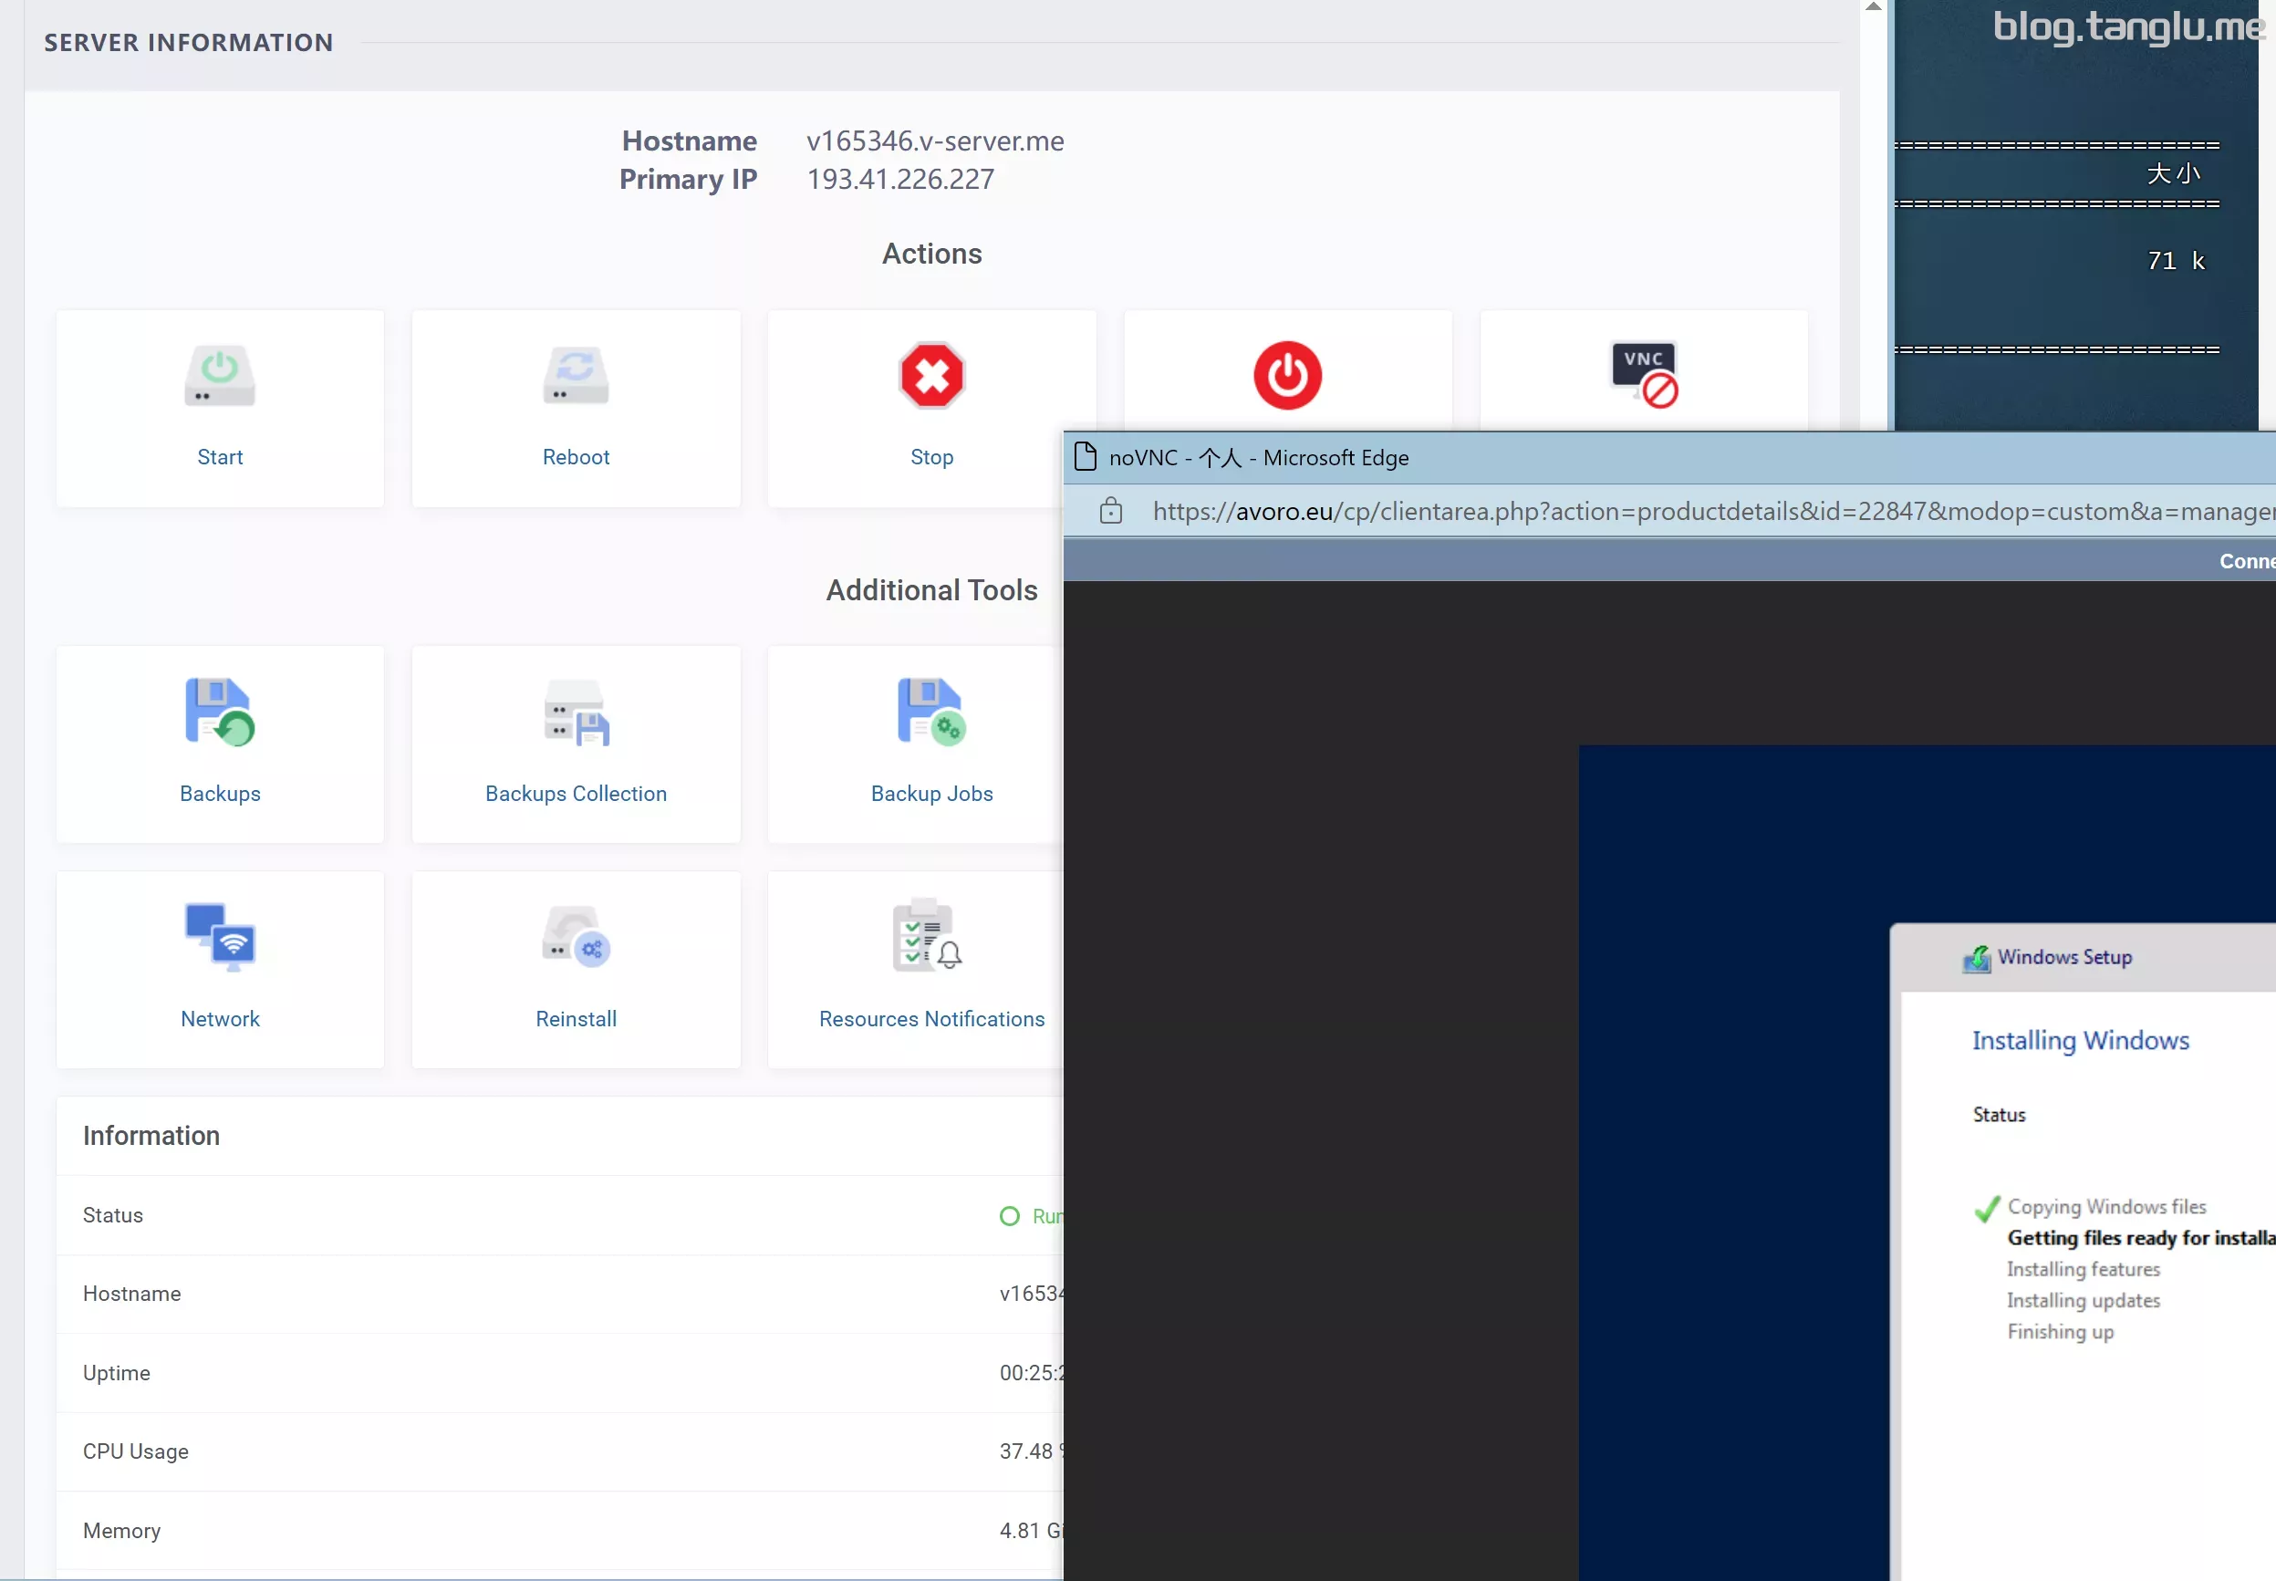This screenshot has width=2276, height=1581.
Task: Click the Reboot text link
Action: click(576, 457)
